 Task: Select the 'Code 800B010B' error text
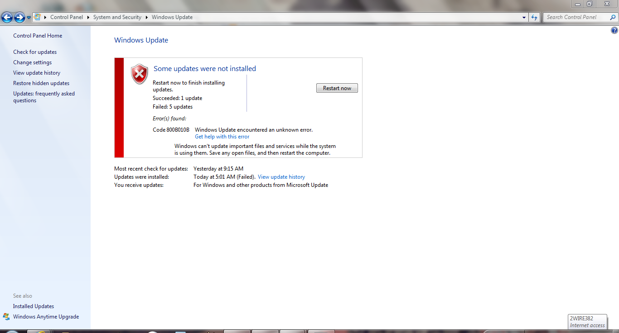[171, 130]
